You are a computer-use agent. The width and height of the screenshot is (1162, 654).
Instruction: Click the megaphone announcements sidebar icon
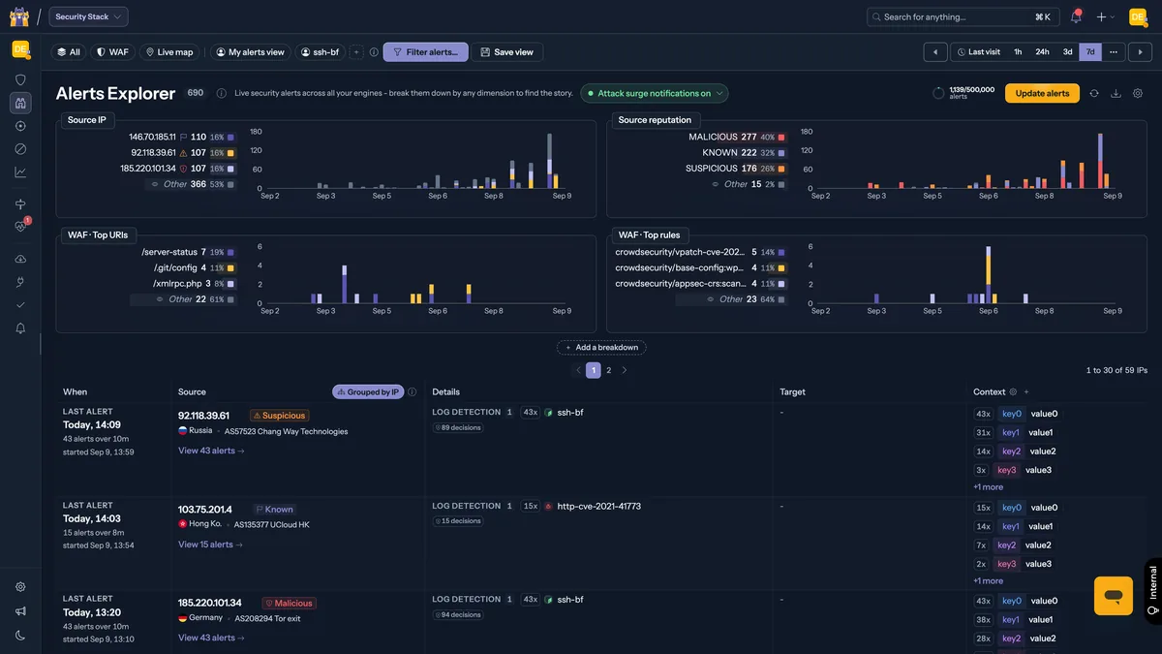click(x=20, y=611)
